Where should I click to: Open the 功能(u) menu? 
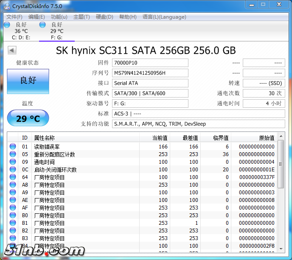click(59, 17)
